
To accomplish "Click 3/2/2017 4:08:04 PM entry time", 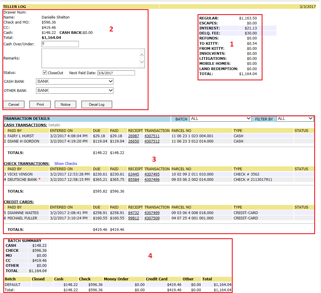I will (69, 136).
